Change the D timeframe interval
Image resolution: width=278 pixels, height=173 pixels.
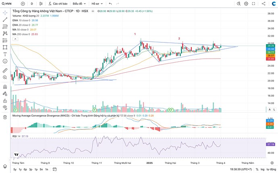pyautogui.click(x=32, y=4)
